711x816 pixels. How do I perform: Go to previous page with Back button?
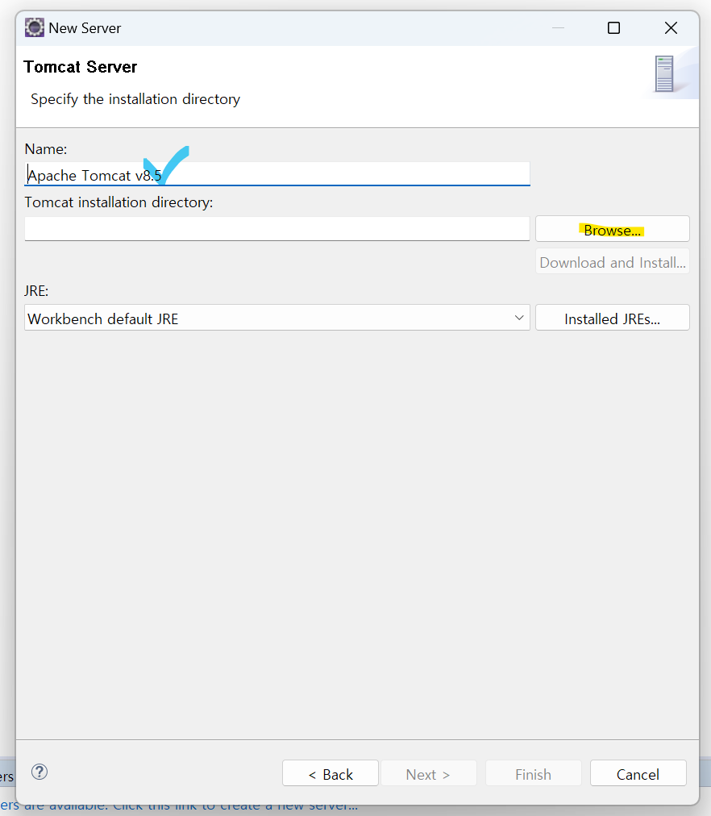point(331,773)
